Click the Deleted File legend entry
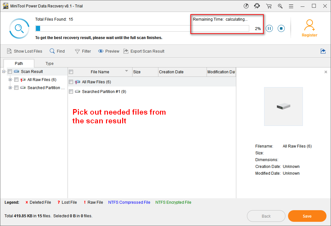This screenshot has width=331, height=226. pos(38,202)
